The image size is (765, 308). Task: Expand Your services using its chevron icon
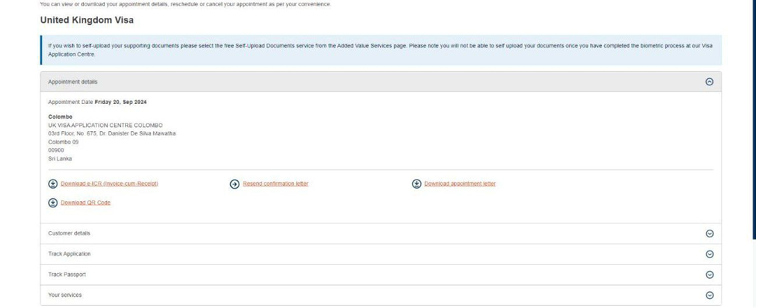tap(709, 295)
